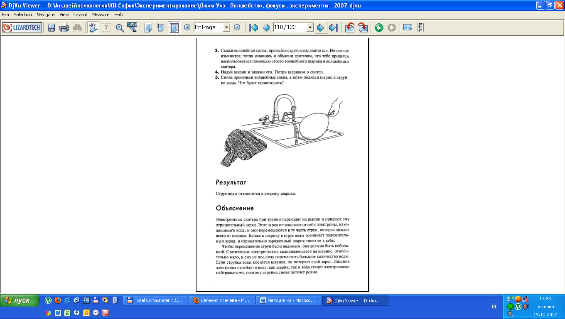Launch Firefox from quick launch
Screen dimensions: 565x319
point(58,300)
